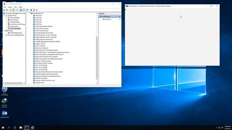
Task: Collapse the System devices category
Action: 30,13
